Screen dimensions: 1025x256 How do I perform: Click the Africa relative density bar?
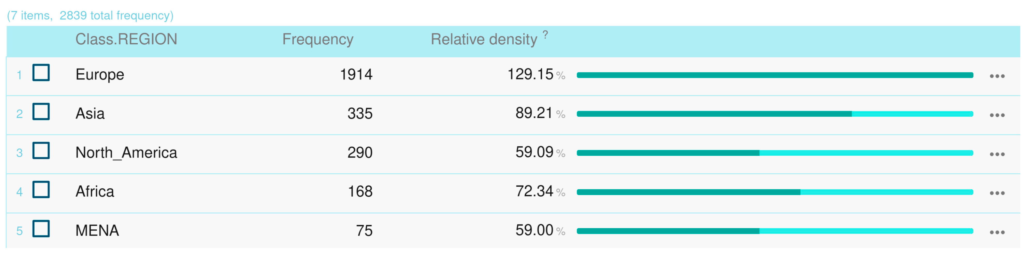774,193
